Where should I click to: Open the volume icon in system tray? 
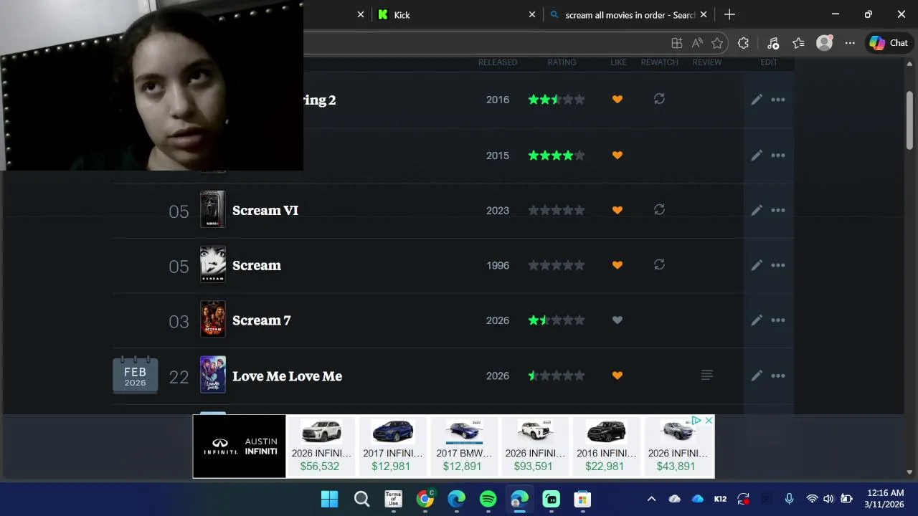(828, 499)
